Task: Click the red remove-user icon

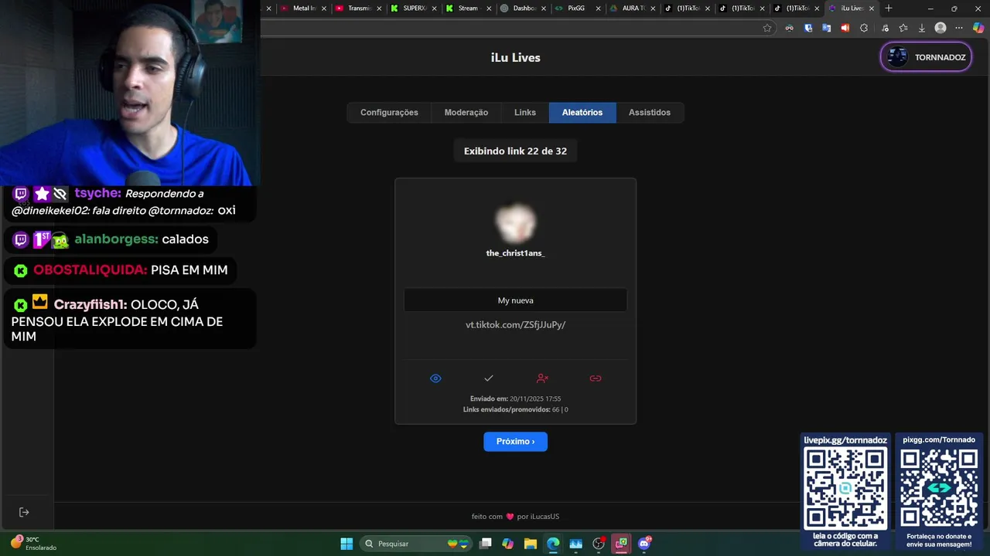Action: pos(542,378)
